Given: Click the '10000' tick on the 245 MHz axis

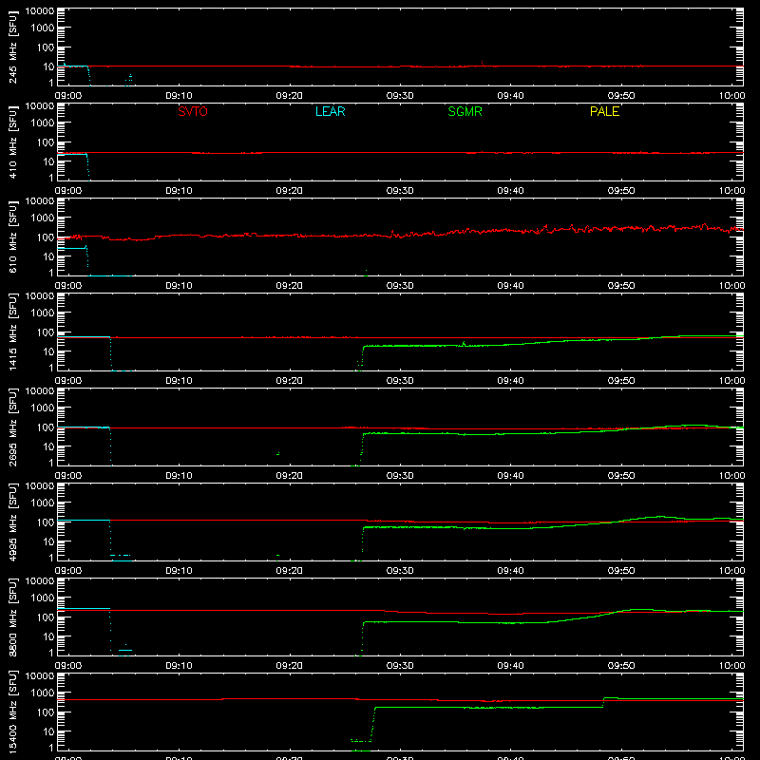Looking at the screenshot, I should (40, 11).
